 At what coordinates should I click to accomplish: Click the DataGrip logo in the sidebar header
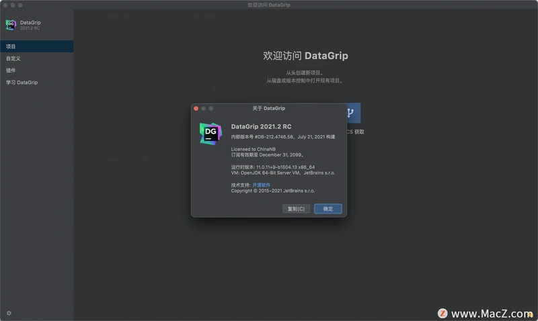tap(11, 25)
